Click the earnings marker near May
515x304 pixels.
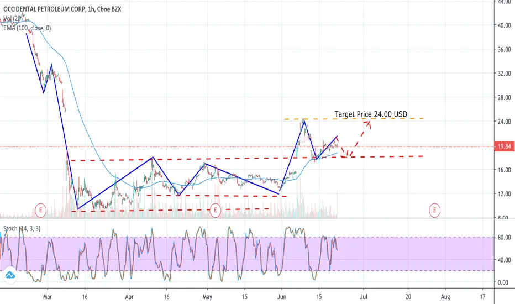click(x=215, y=209)
